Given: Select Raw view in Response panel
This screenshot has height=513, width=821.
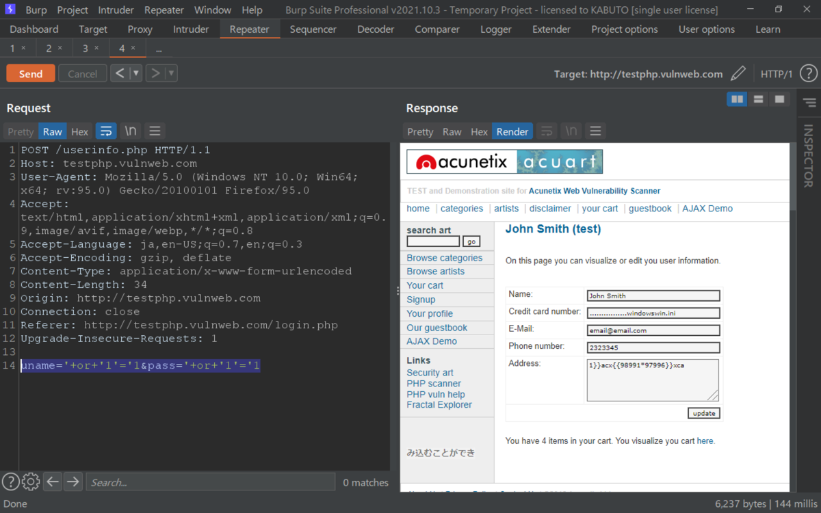Looking at the screenshot, I should pyautogui.click(x=452, y=131).
